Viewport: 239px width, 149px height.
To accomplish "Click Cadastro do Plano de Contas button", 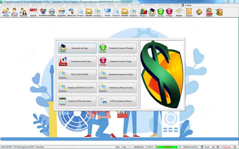I will click(77, 101).
